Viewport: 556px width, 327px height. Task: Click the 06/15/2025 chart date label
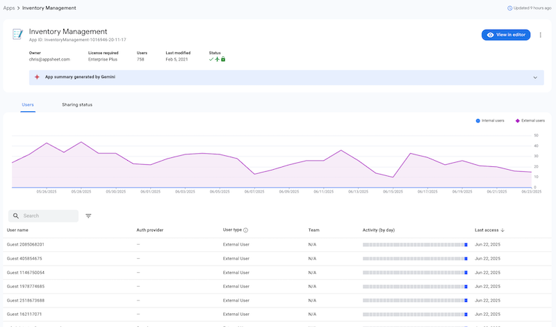coord(393,192)
